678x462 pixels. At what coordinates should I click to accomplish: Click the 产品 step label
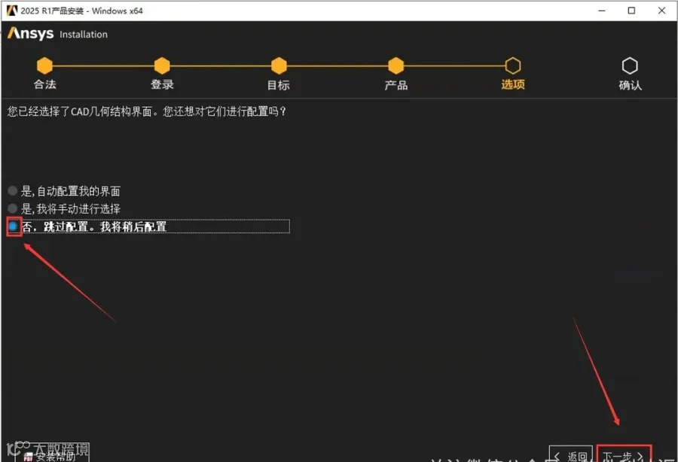396,85
